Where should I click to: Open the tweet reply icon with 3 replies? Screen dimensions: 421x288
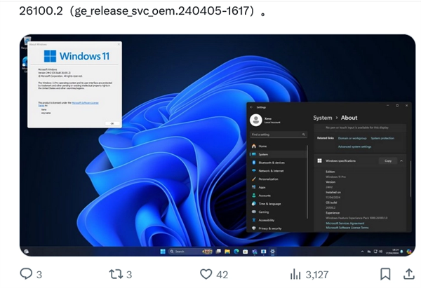pos(26,274)
